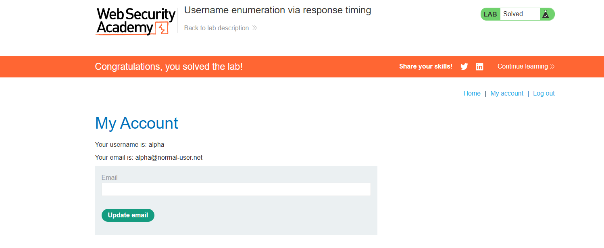Click the Web Security Academy logo
Viewport: 604px width, 248px height.
[x=136, y=21]
